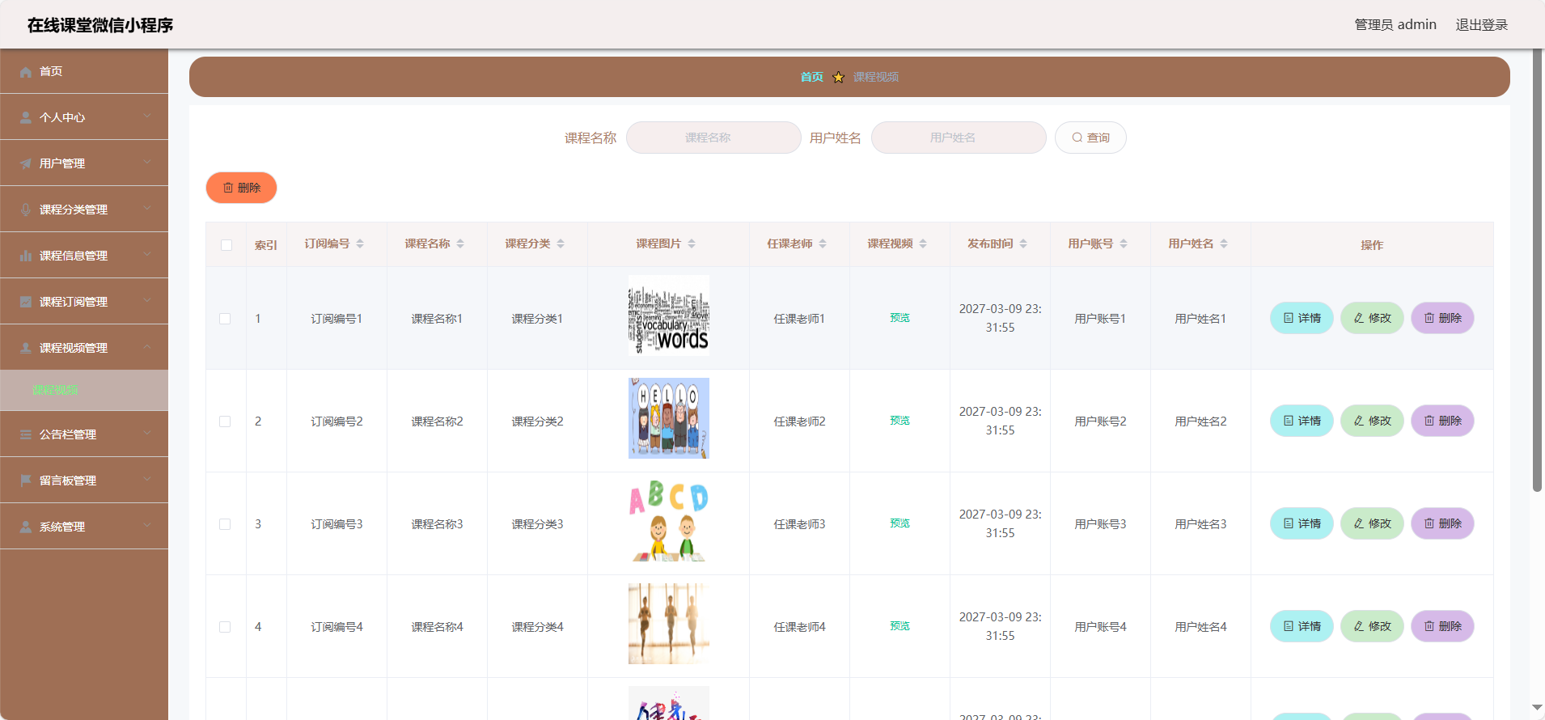Click 删除 for row 订阅编号3
Image resolution: width=1545 pixels, height=720 pixels.
tap(1442, 523)
